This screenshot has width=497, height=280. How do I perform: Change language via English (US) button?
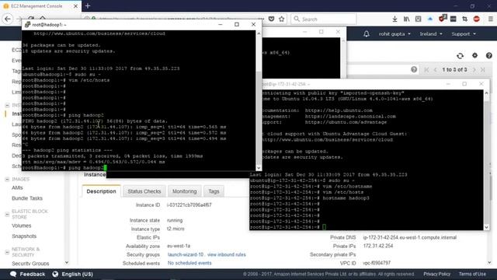click(72, 274)
